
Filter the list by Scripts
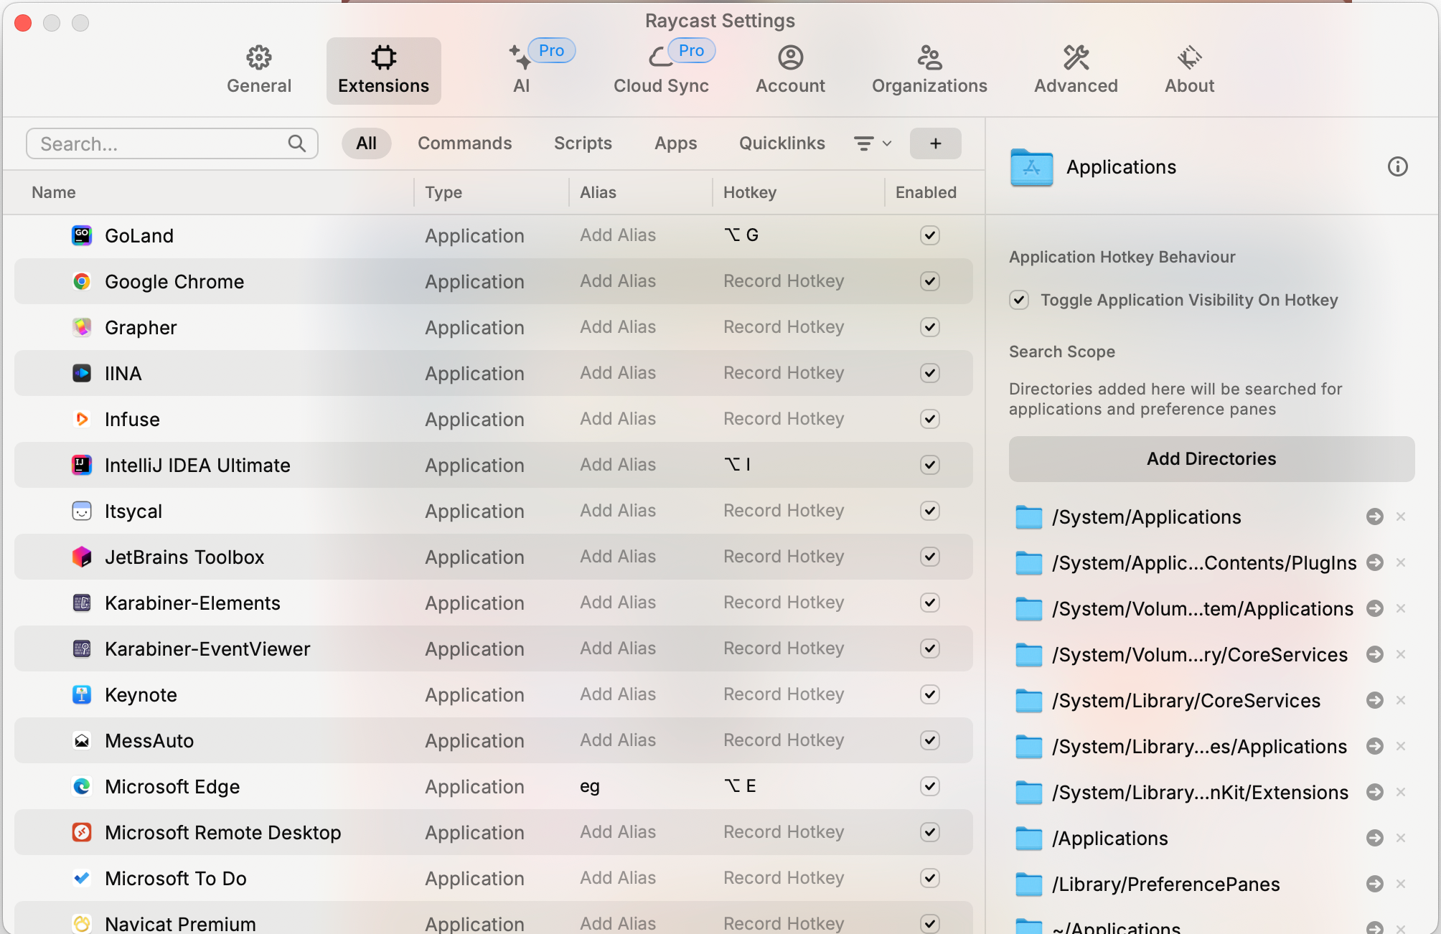click(583, 143)
